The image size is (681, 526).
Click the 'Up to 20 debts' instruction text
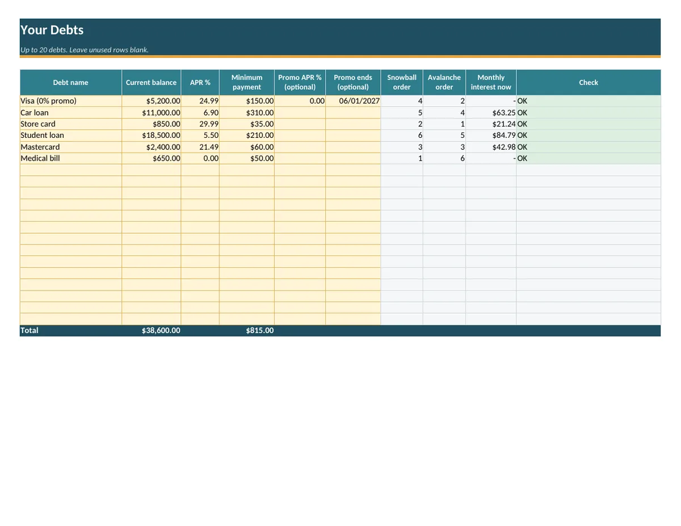coord(85,50)
